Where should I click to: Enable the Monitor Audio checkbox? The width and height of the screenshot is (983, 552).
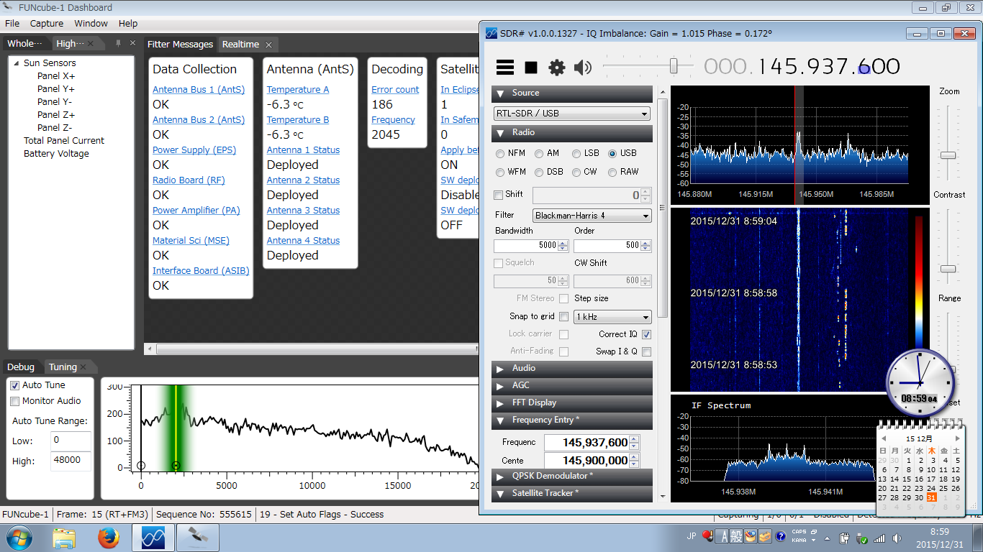15,401
